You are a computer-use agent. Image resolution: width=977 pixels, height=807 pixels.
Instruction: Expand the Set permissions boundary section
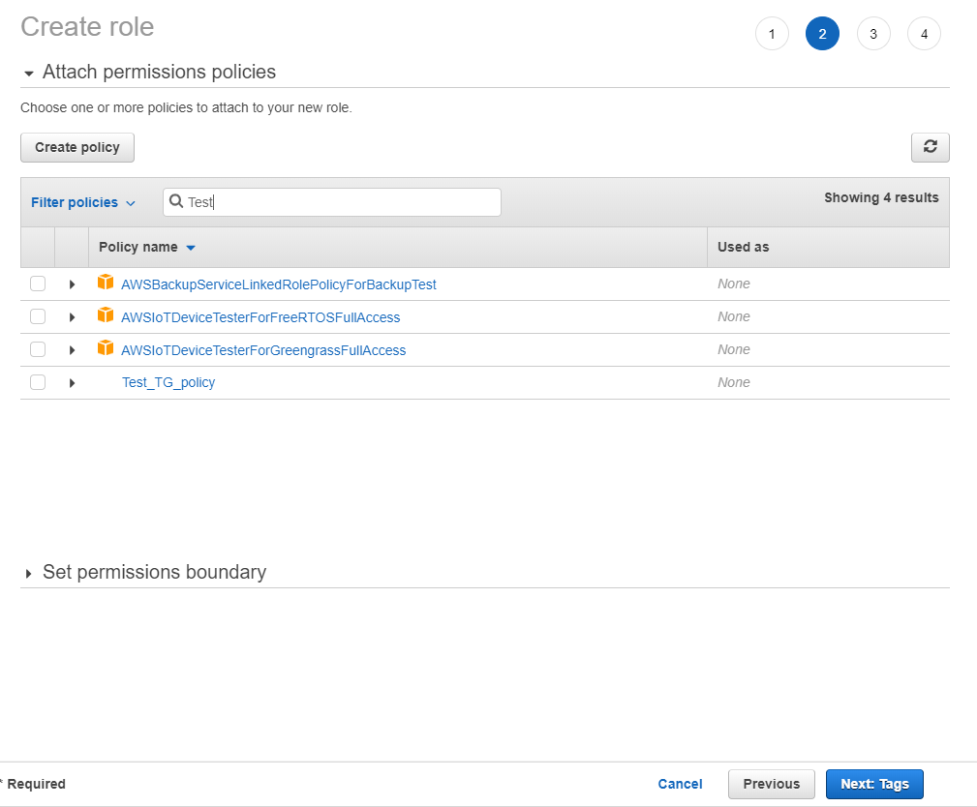click(x=29, y=574)
